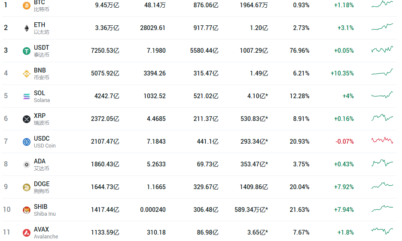402x241 pixels.
Task: Open the ETH 以太坊 coin link
Action: point(42,28)
